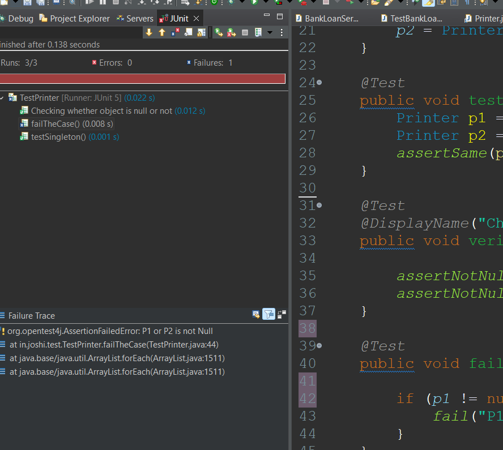Switch to the Printer.j editor tab
The height and width of the screenshot is (450, 503).
[484, 19]
